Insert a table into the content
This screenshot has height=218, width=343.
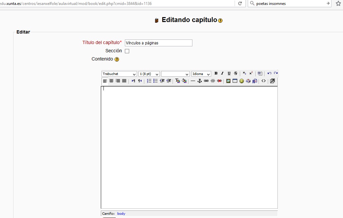[x=235, y=81]
